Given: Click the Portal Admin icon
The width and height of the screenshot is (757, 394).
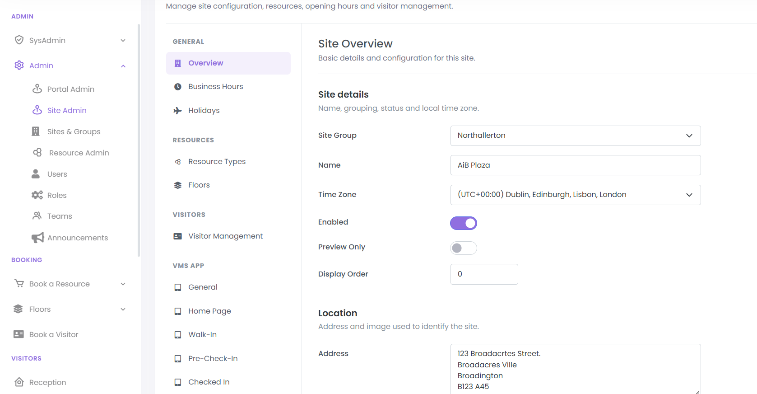Looking at the screenshot, I should pyautogui.click(x=37, y=89).
